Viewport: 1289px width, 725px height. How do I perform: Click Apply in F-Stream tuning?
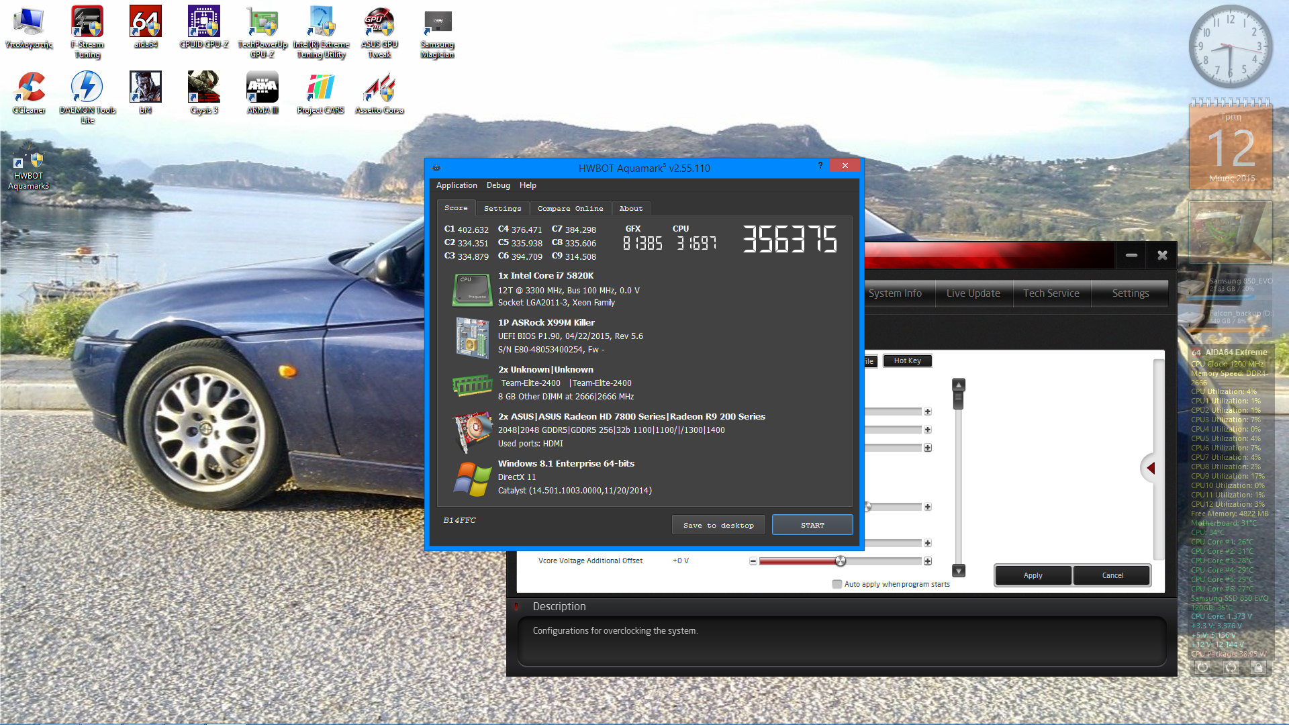1033,575
